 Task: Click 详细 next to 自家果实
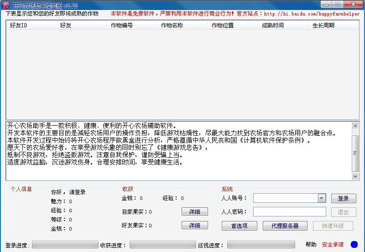[195, 212]
